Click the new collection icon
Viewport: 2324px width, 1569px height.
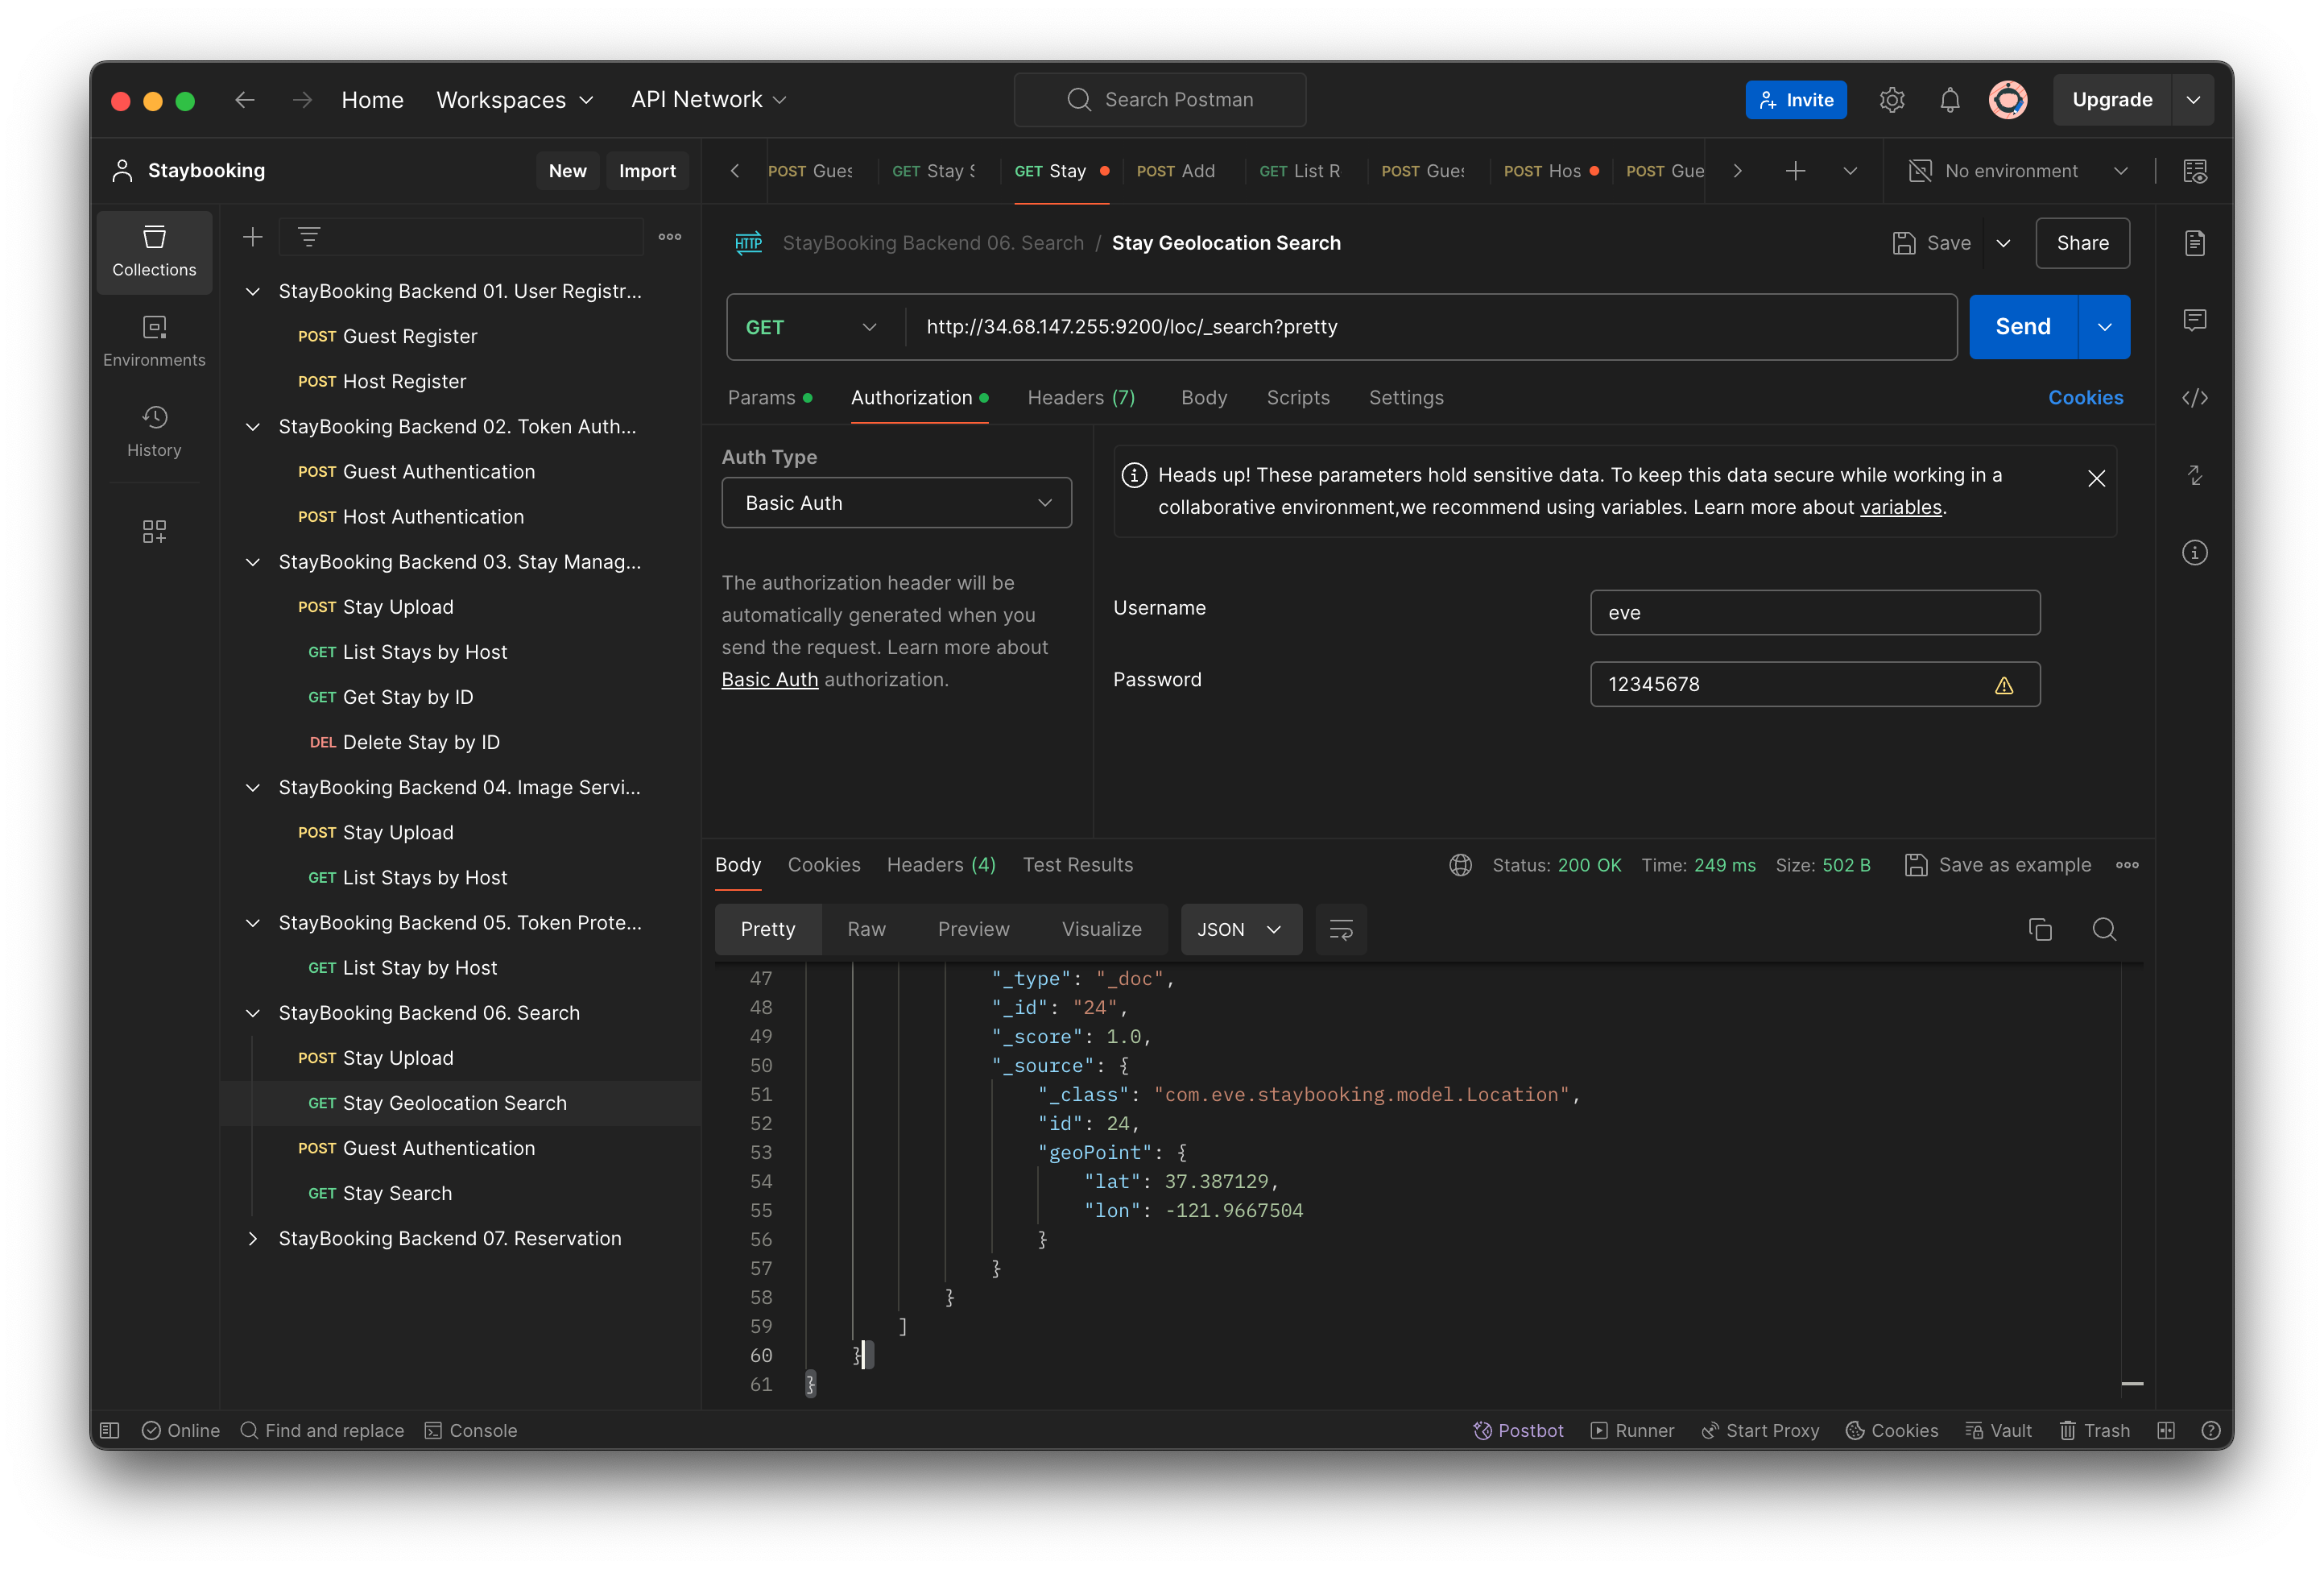252,237
